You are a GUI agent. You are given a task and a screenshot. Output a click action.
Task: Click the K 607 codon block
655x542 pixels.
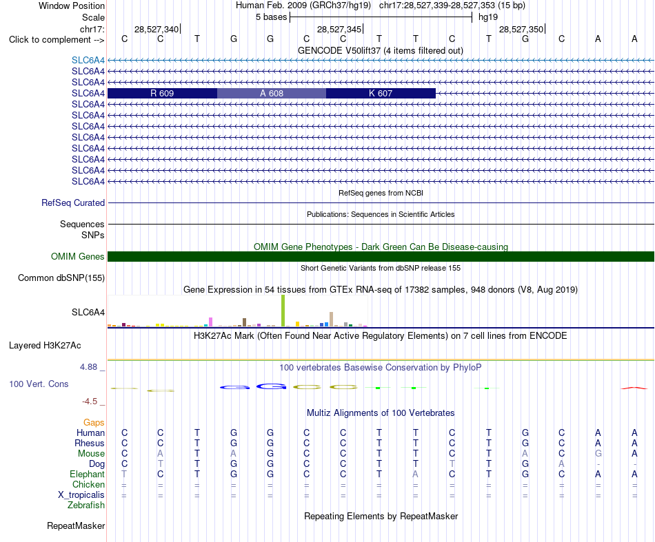pyautogui.click(x=381, y=94)
